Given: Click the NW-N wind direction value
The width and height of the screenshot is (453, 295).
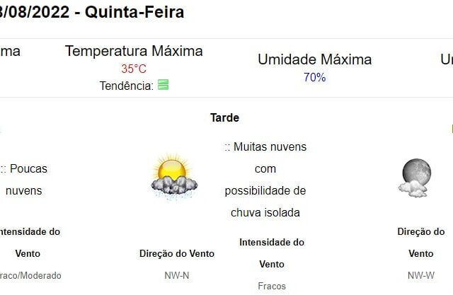Looking at the screenshot, I should pyautogui.click(x=177, y=275).
